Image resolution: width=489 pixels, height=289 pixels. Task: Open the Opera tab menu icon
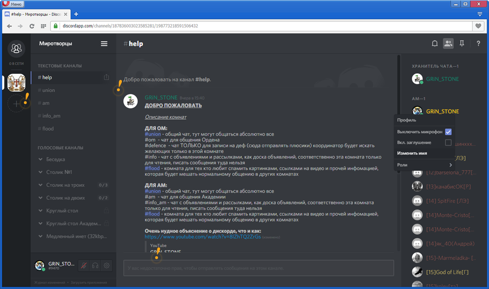coord(480,14)
